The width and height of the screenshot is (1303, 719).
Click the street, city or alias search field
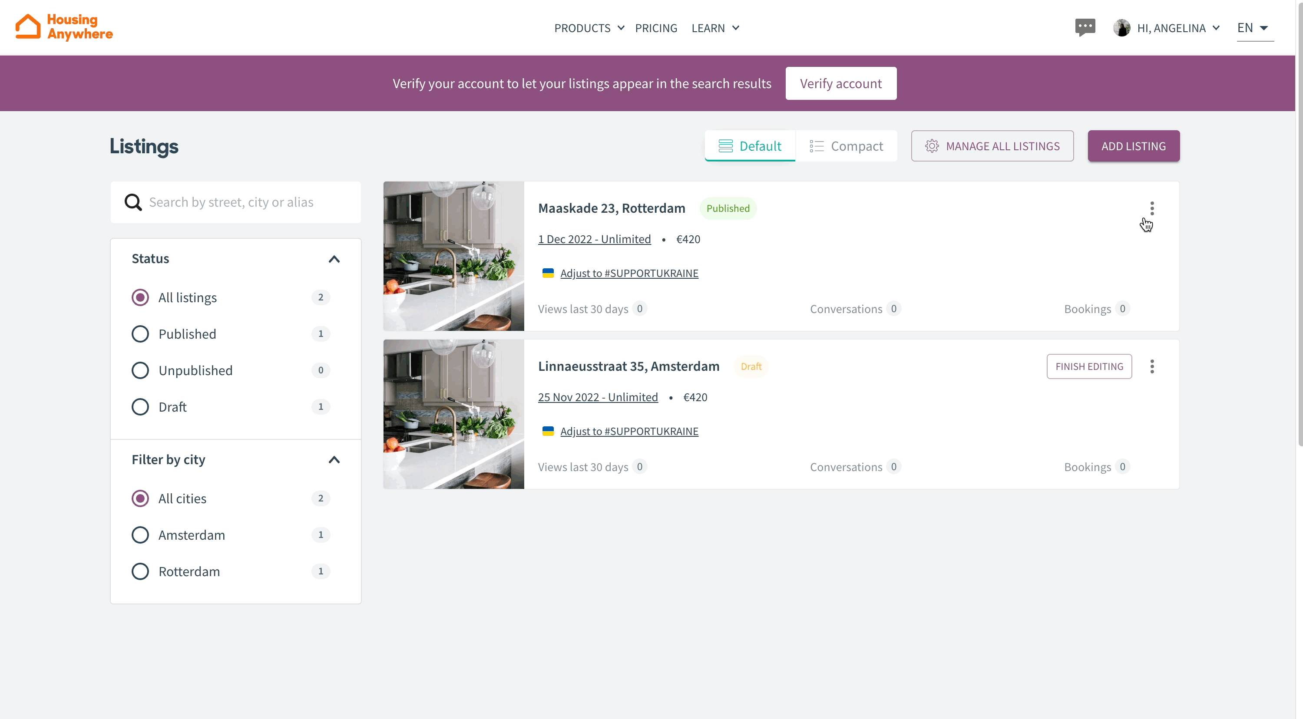click(x=248, y=202)
